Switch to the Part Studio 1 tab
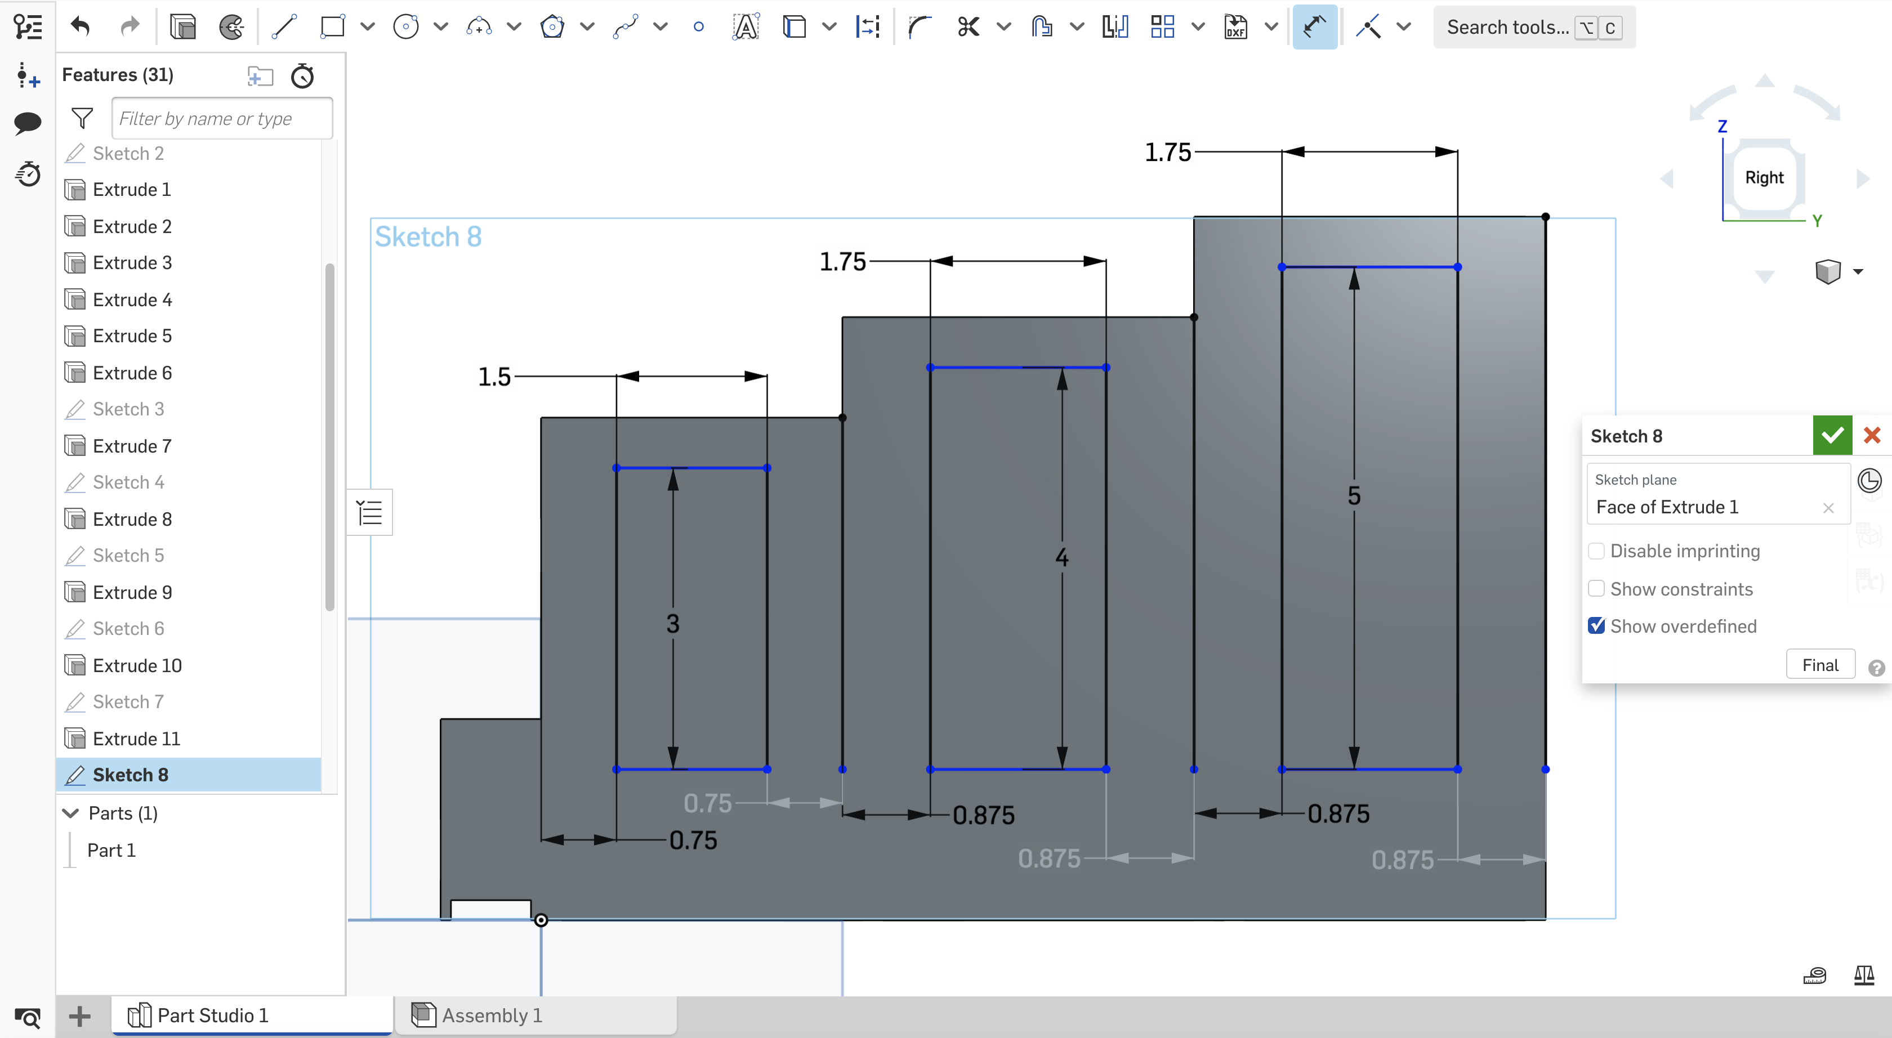The width and height of the screenshot is (1892, 1038). tap(212, 1015)
